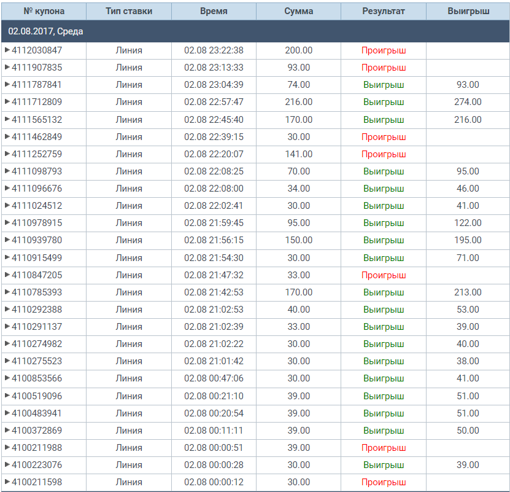
Task: Expand coupon 4110275523 row arrow
Action: (x=7, y=361)
